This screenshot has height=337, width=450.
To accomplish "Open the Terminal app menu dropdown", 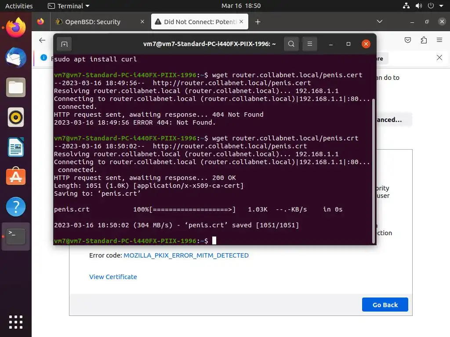I will click(x=69, y=6).
